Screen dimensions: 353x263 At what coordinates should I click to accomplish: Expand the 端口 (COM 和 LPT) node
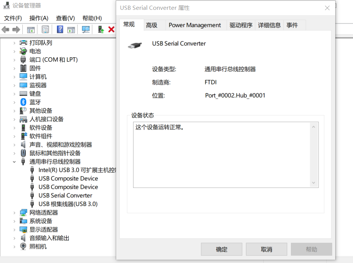(x=14, y=60)
